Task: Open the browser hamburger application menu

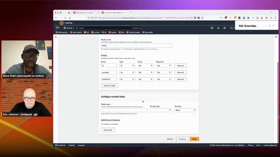Action: [276, 18]
